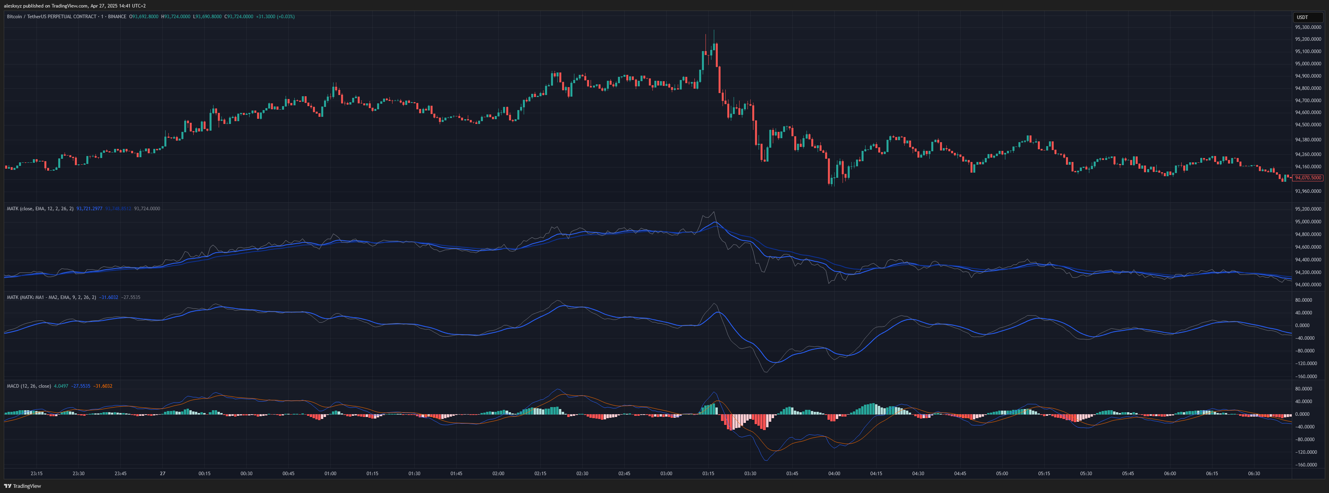
Task: Click the 94,500.0000 price scale label
Action: point(1308,125)
